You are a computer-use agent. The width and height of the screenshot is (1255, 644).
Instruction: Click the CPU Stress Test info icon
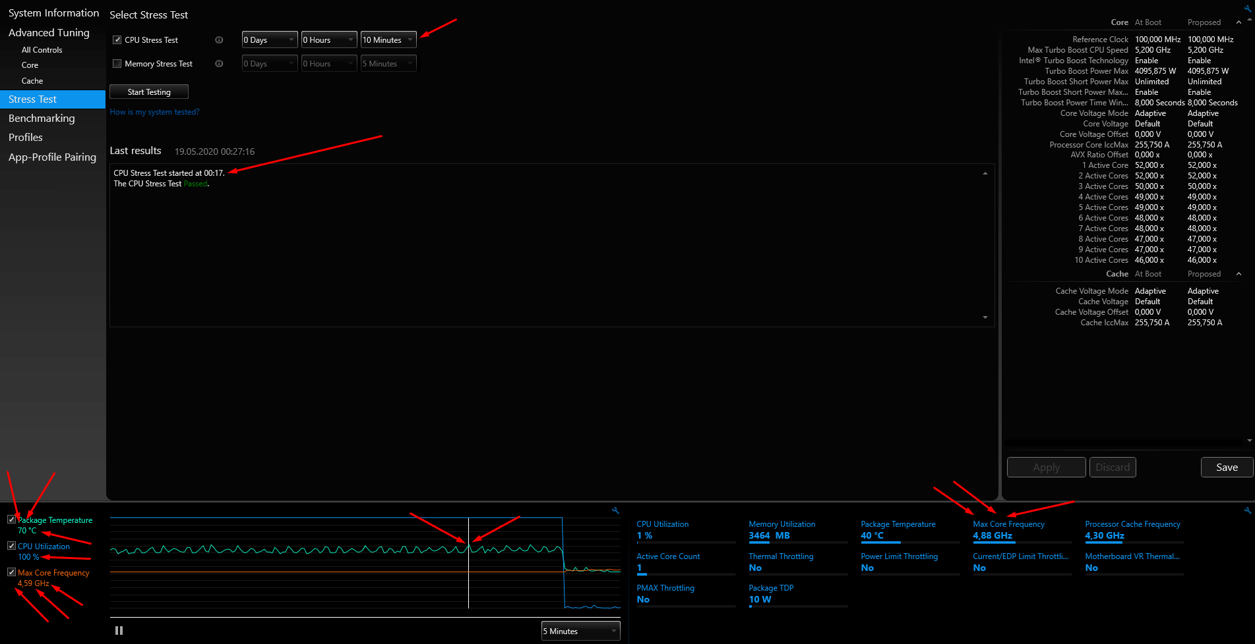[x=219, y=40]
